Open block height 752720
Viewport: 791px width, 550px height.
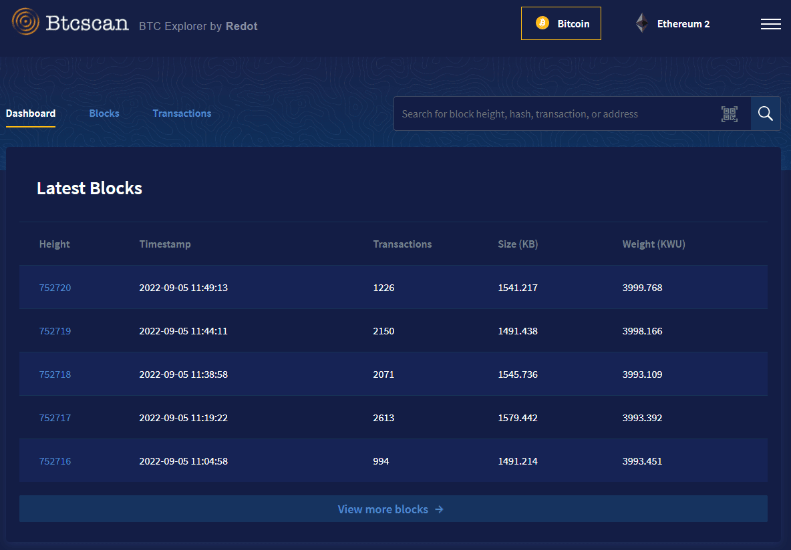(55, 288)
